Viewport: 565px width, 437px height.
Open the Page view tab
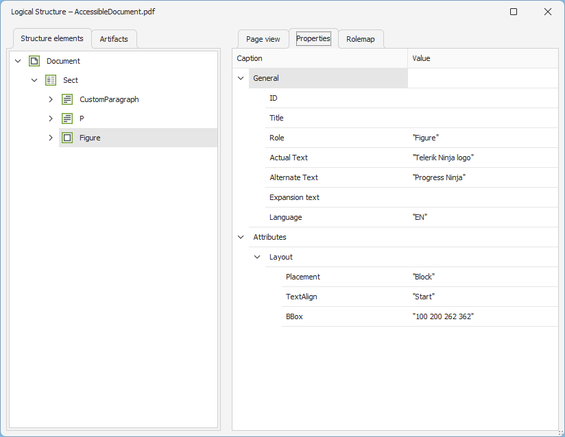pos(263,39)
